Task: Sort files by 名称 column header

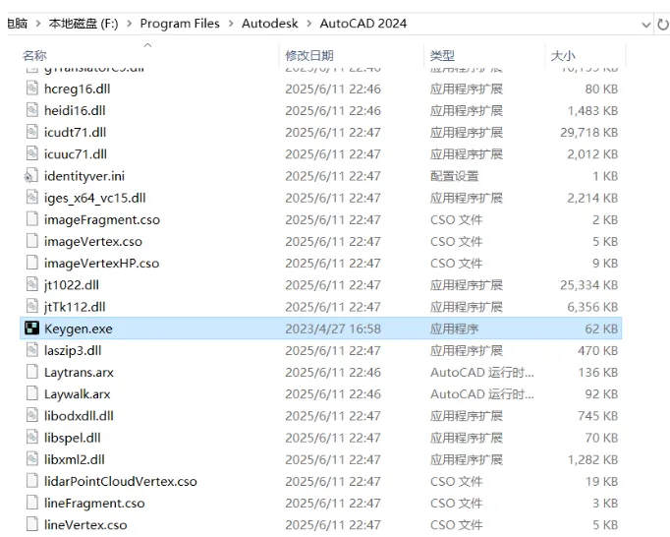Action: 34,56
